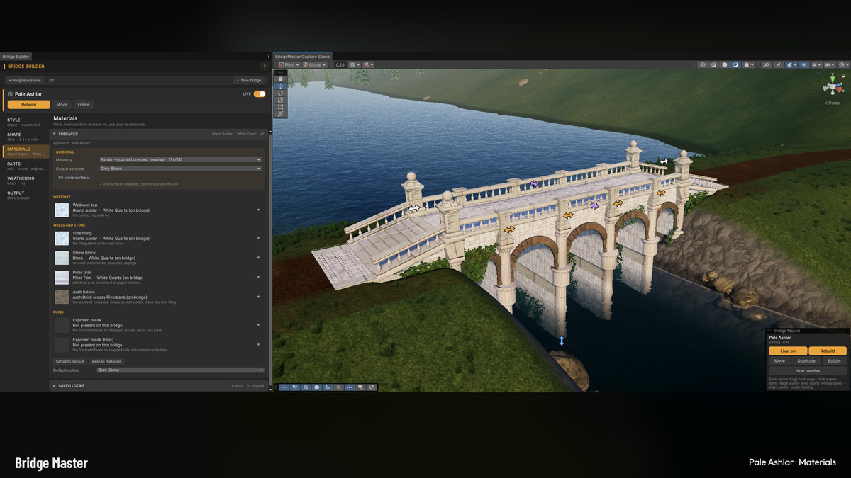Image resolution: width=851 pixels, height=478 pixels.
Task: Click the magnifier icon in bottom scene toolbar
Action: 339,387
